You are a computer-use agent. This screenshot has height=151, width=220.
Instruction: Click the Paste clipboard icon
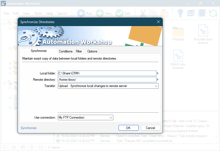click(x=164, y=13)
